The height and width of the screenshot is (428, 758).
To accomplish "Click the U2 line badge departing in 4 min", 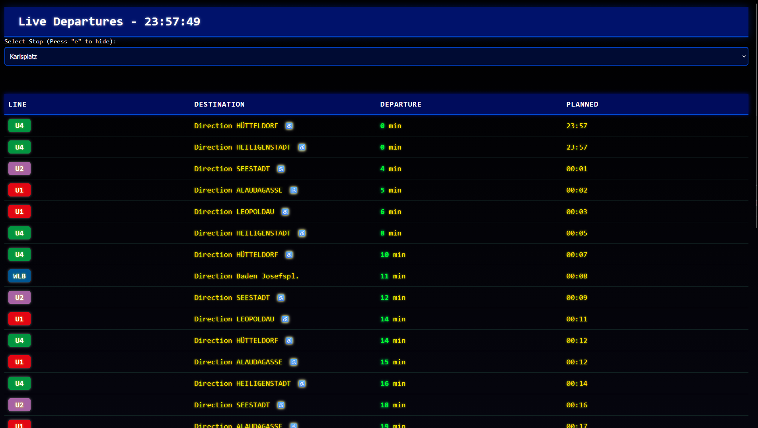I will click(19, 169).
